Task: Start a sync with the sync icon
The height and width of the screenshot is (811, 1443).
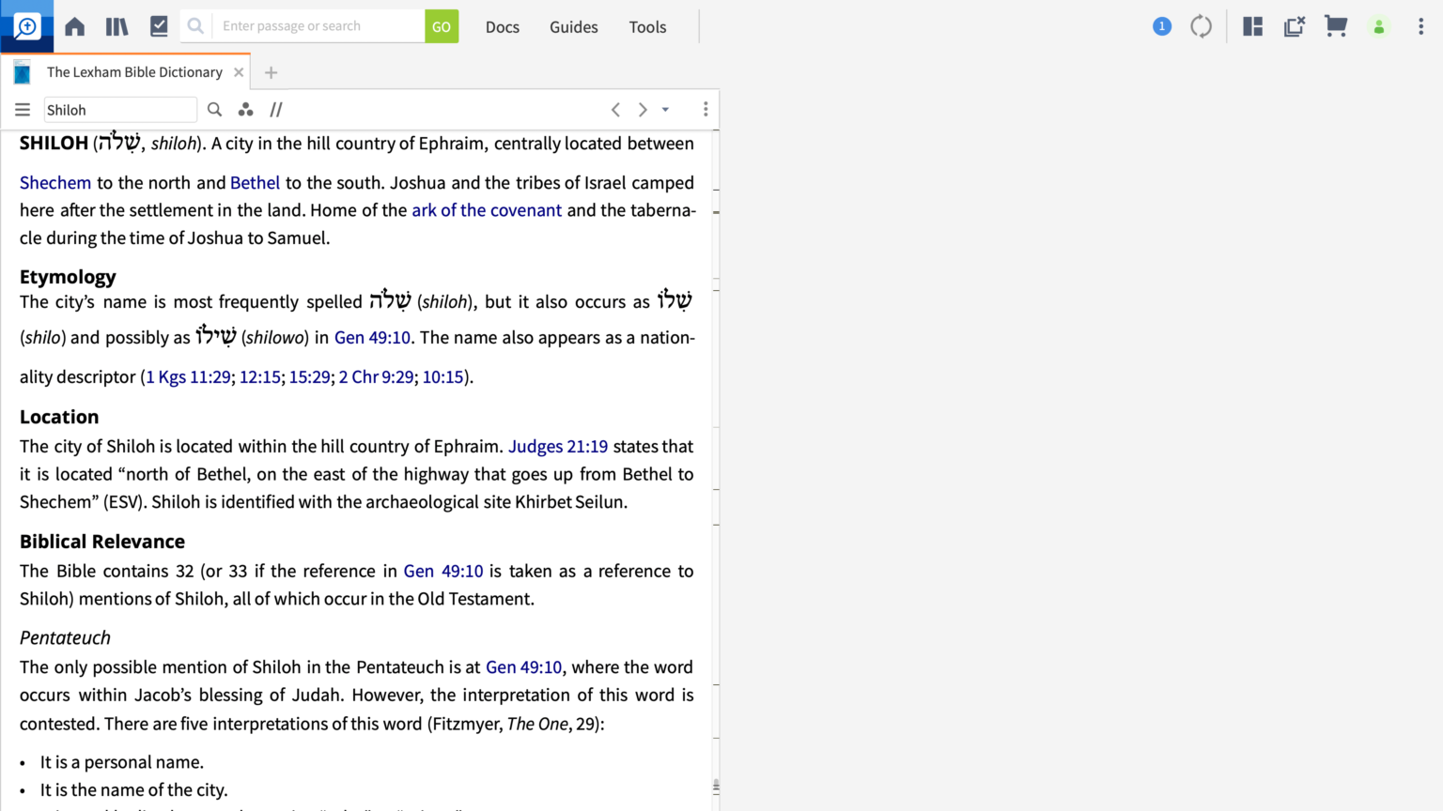Action: coord(1201,26)
